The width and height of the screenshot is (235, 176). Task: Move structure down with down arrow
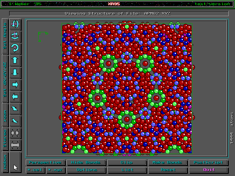[15, 72]
